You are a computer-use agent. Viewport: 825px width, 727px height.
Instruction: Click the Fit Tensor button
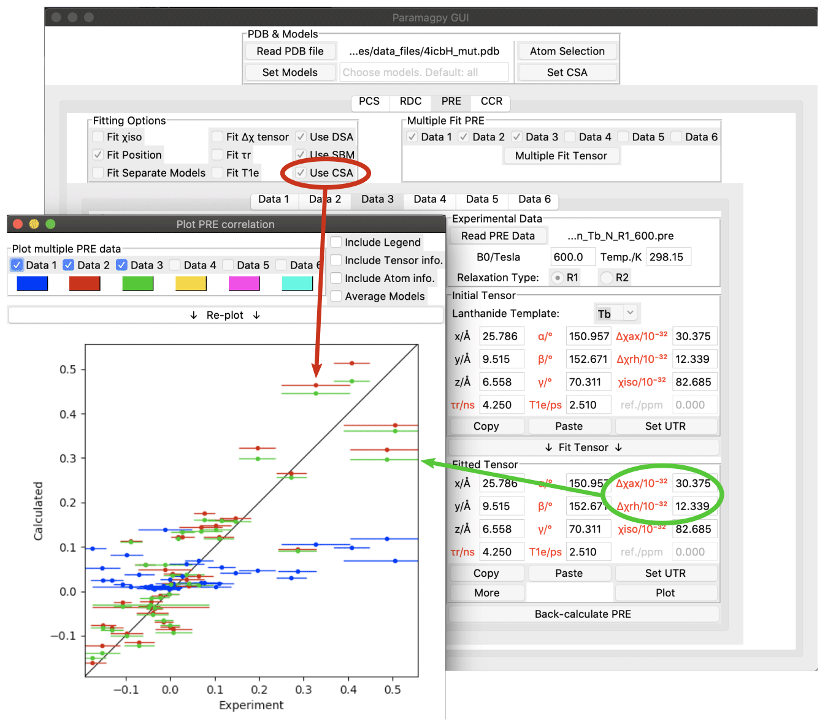[x=583, y=447]
